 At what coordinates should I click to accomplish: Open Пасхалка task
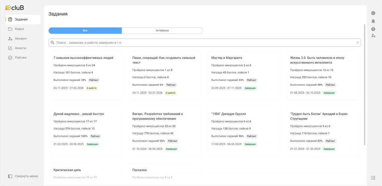(139, 170)
